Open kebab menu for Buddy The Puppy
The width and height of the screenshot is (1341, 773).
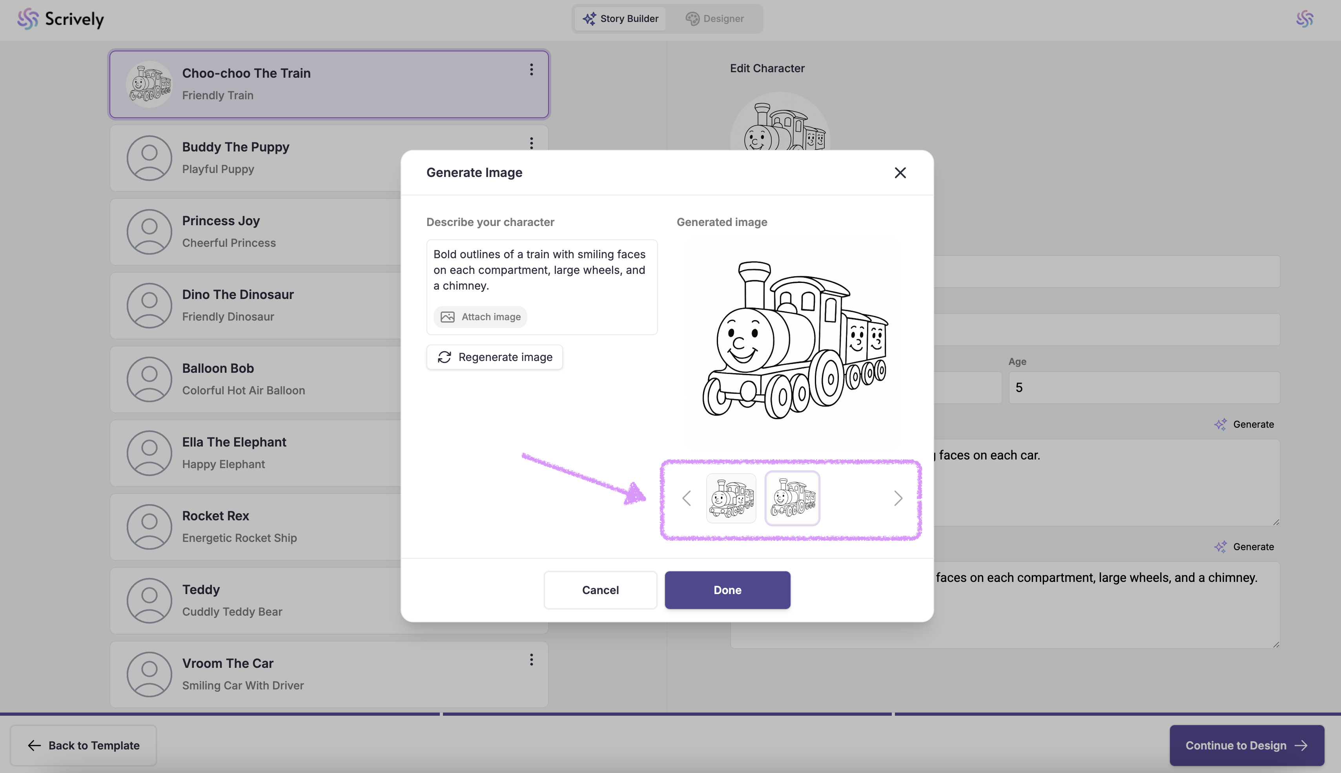coord(531,143)
